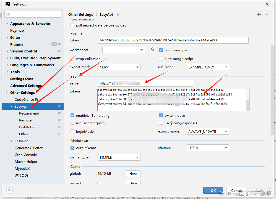Click the IntelliJ logo in title bar
Screen dimensions: 276x199
coord(8,4)
